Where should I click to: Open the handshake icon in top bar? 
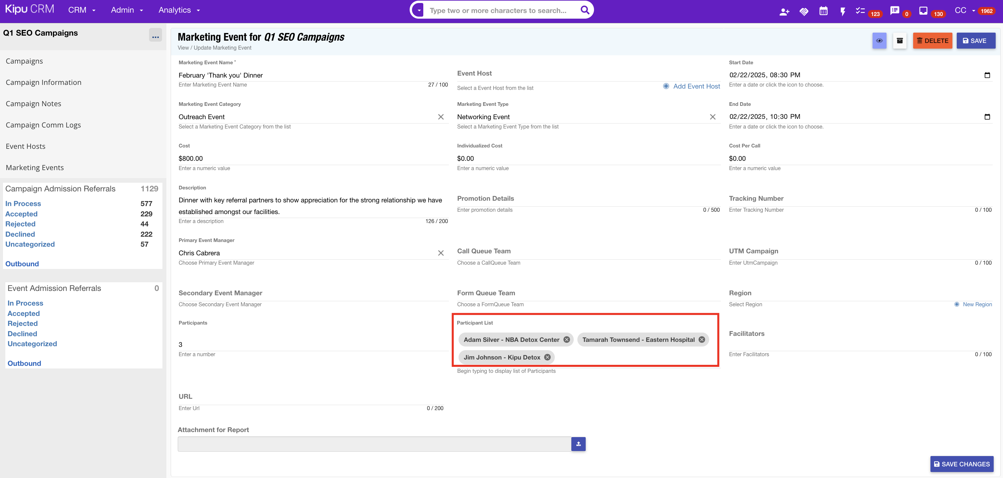coord(804,11)
